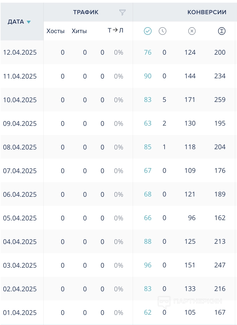Click the ТРАФИК group header
The image size is (237, 325).
coord(86,12)
